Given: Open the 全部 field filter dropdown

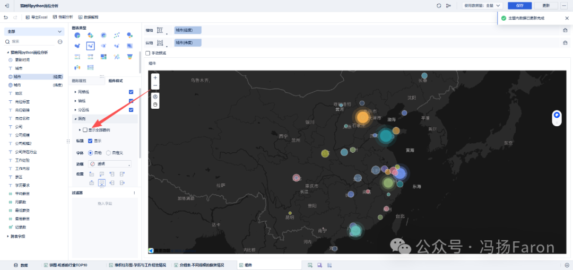Looking at the screenshot, I should (34, 32).
